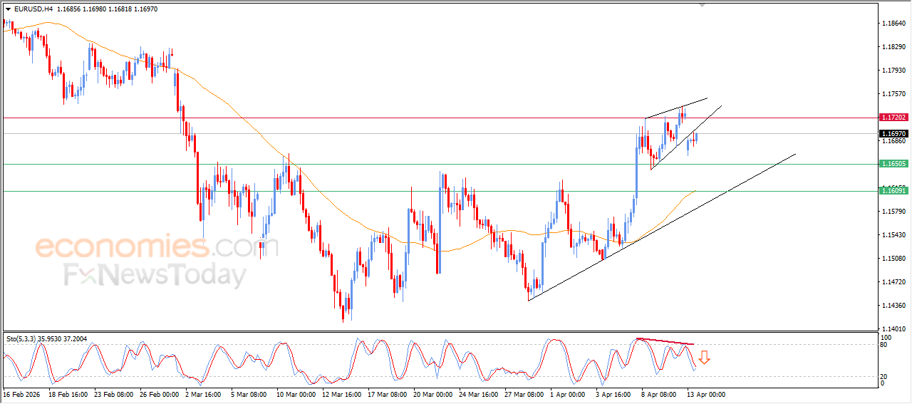912x404 pixels.
Task: Select the red divergence line on Stochastic
Action: [665, 341]
